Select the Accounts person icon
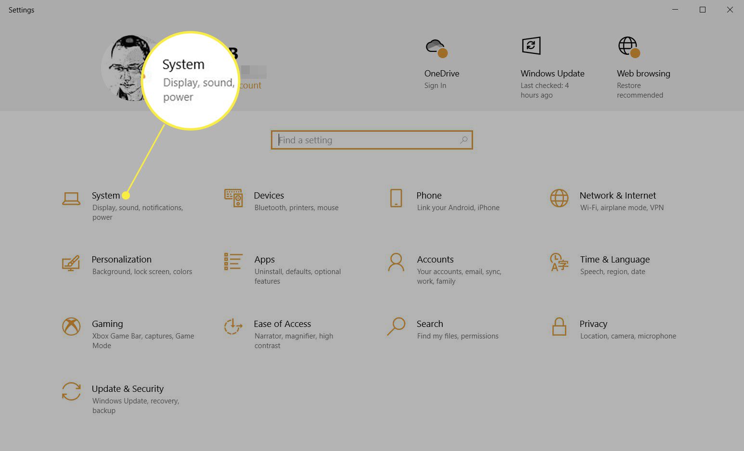Viewport: 744px width, 451px height. tap(396, 262)
